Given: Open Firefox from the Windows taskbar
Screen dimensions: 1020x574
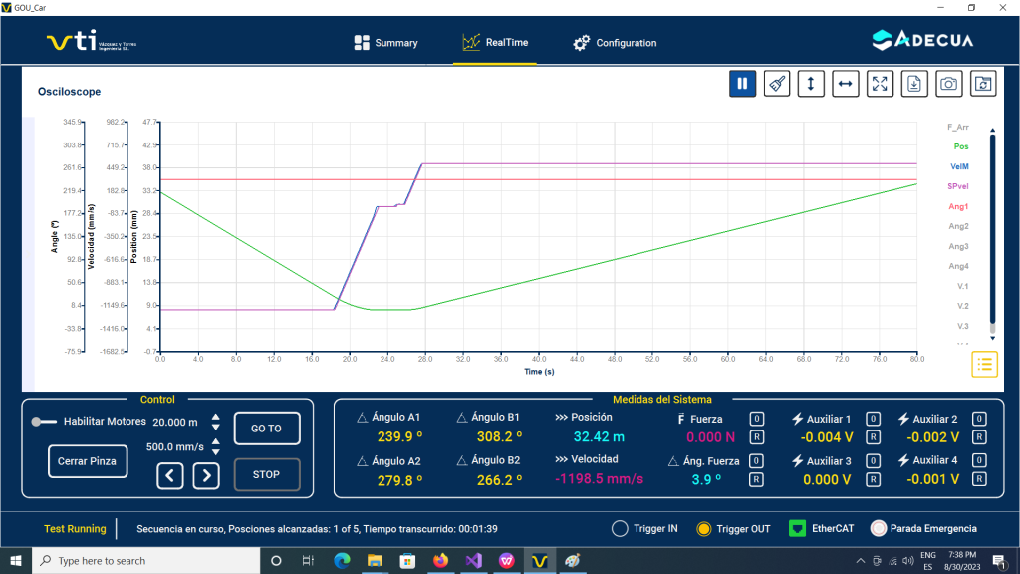Looking at the screenshot, I should (x=441, y=561).
